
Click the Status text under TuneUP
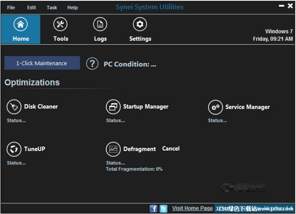click(x=17, y=163)
